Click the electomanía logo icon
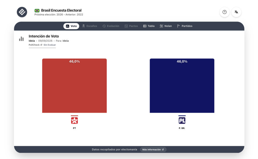 coord(22,12)
